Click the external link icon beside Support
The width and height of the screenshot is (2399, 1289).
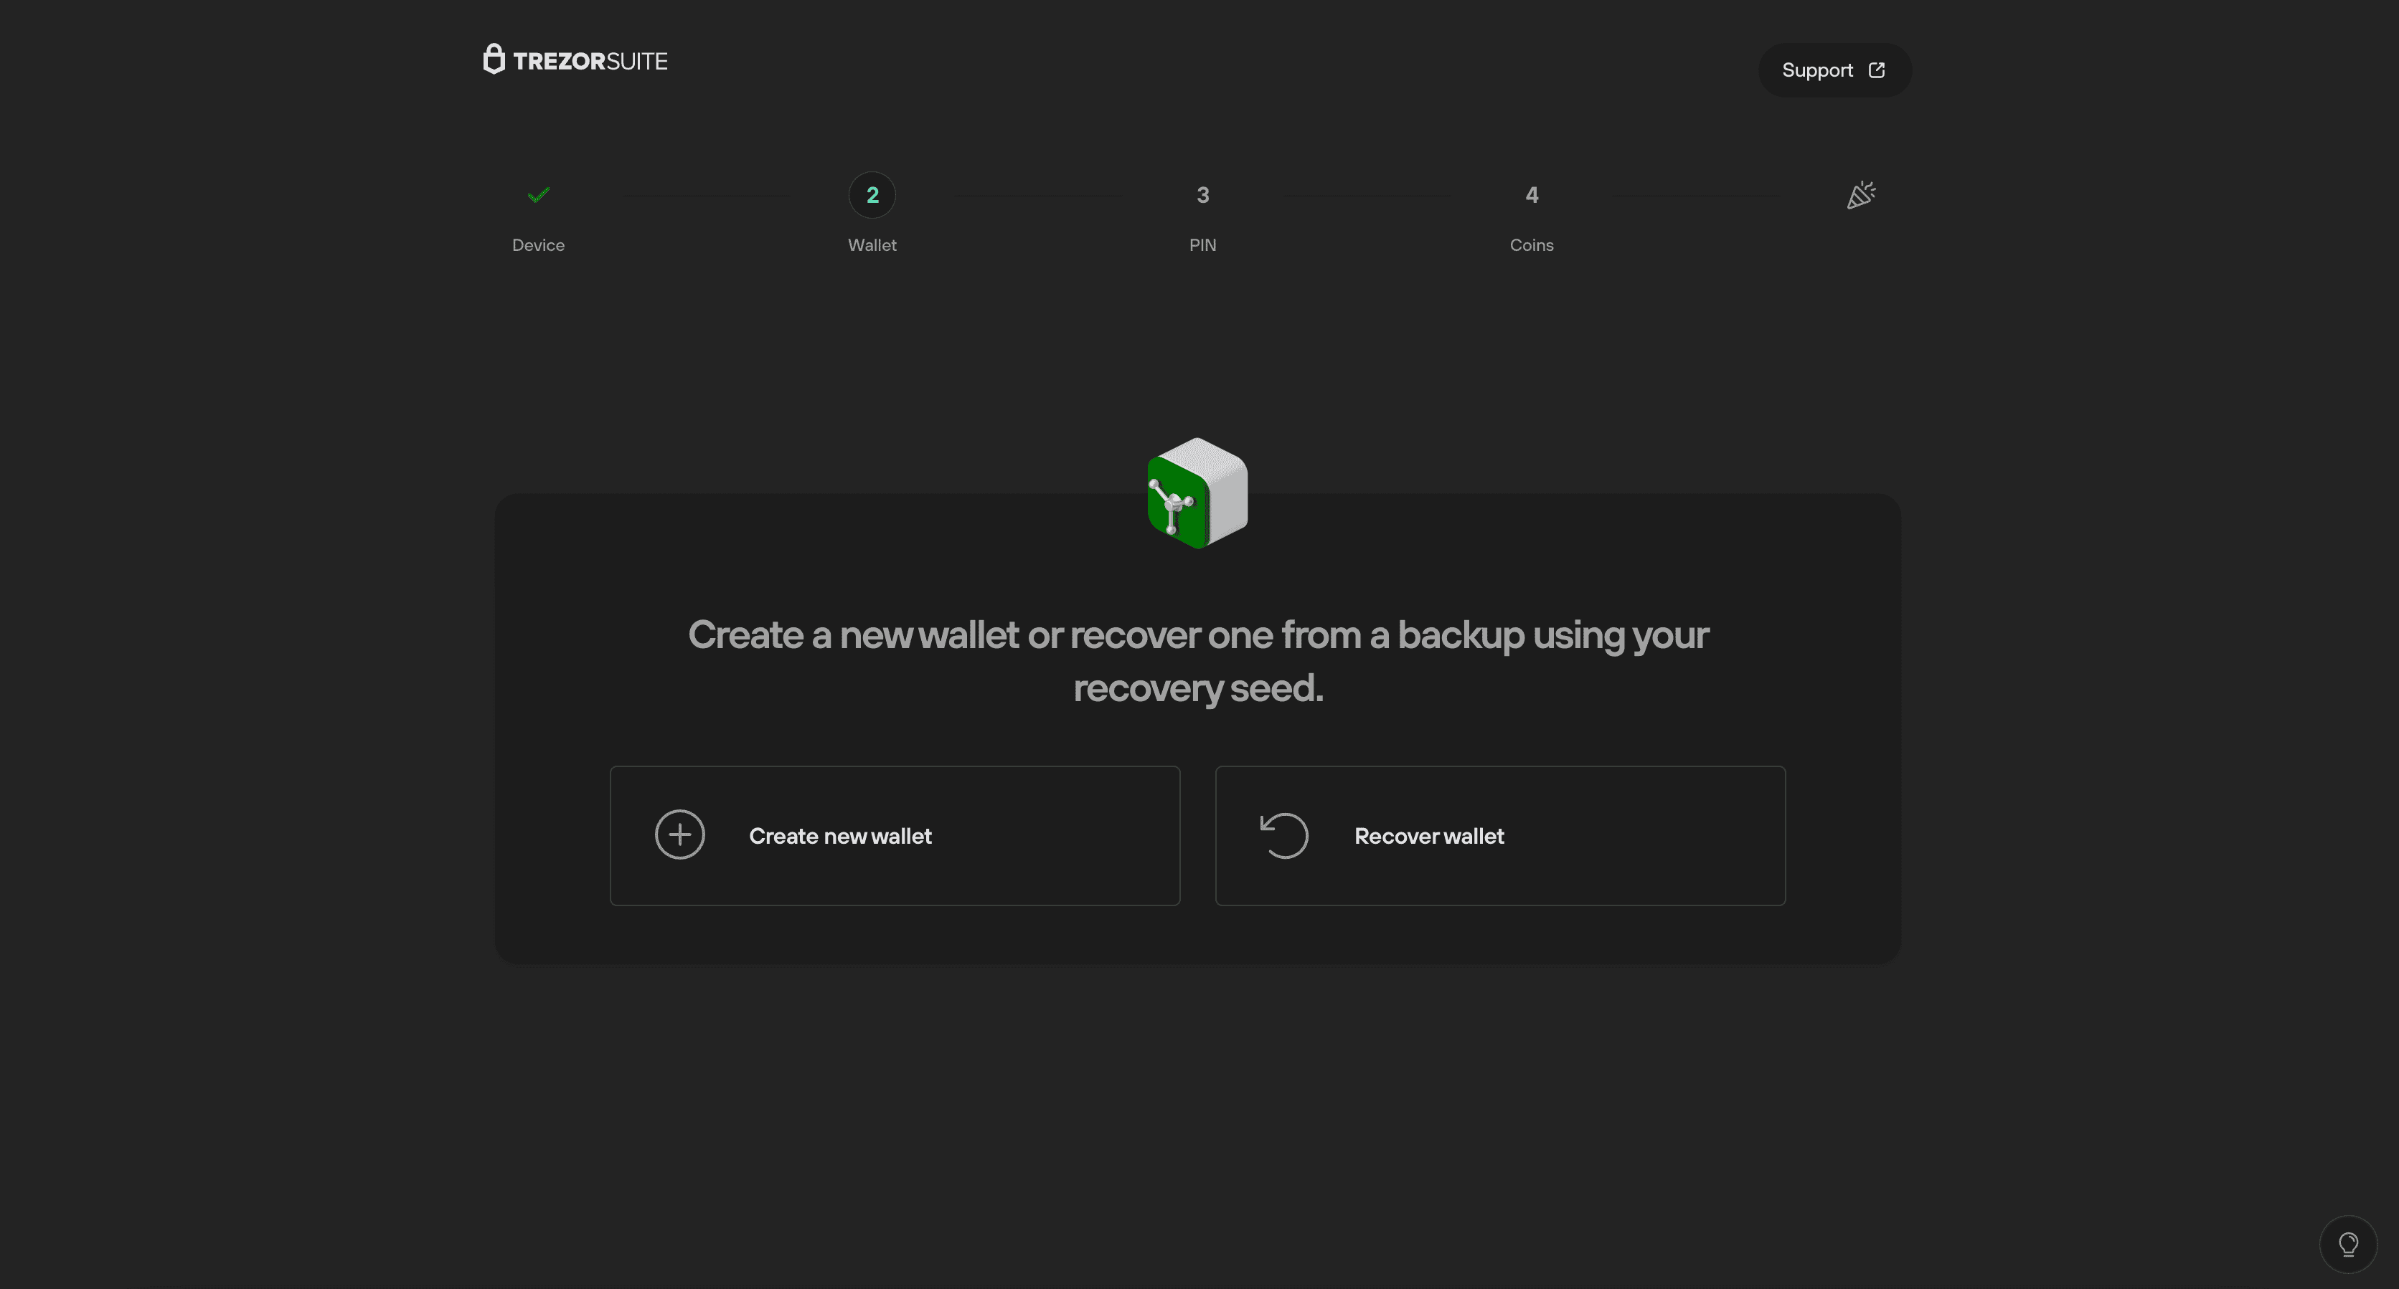[1877, 69]
